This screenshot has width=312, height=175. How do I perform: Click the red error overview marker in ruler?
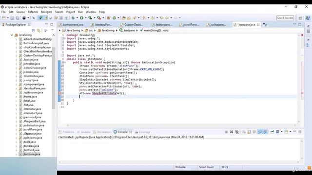[x=302, y=93]
